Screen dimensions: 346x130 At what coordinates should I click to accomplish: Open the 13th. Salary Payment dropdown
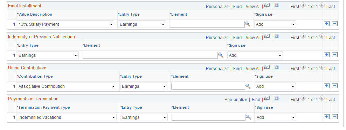(65, 24)
